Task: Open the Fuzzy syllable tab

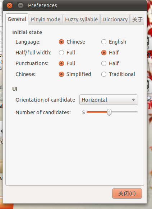Action: 81,19
